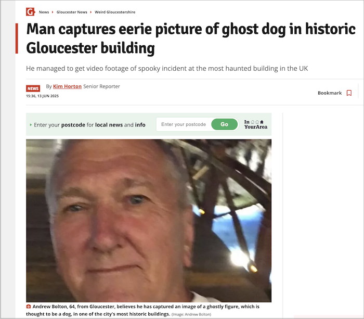Go to Gloucester News breadcrumb
Screen dimensions: 364x319
[72, 12]
